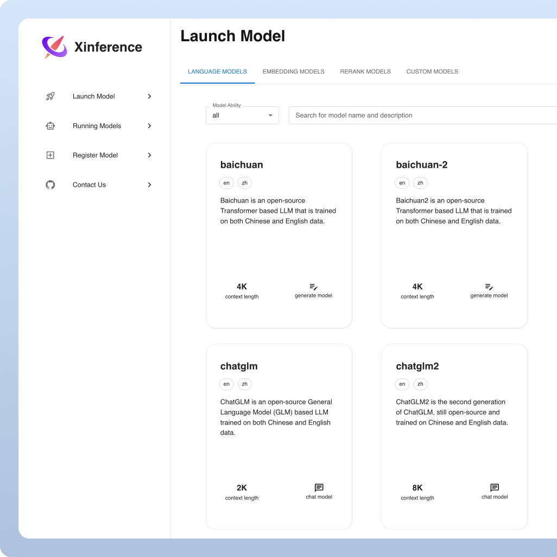
Task: Click the generate model icon on baichuan-2 card
Action: [x=489, y=287]
